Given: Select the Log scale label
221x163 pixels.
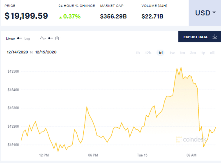Looking at the screenshot, I should click(27, 39).
